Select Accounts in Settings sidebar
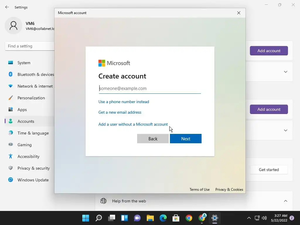The width and height of the screenshot is (300, 225). click(x=30, y=121)
